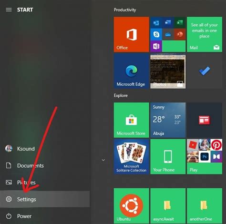This screenshot has width=226, height=224.
Task: Open the Office tile
Action: point(131,34)
